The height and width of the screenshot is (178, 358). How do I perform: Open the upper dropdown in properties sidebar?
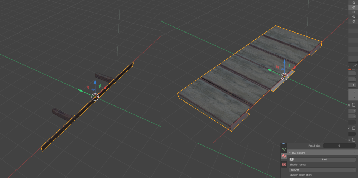(353, 110)
